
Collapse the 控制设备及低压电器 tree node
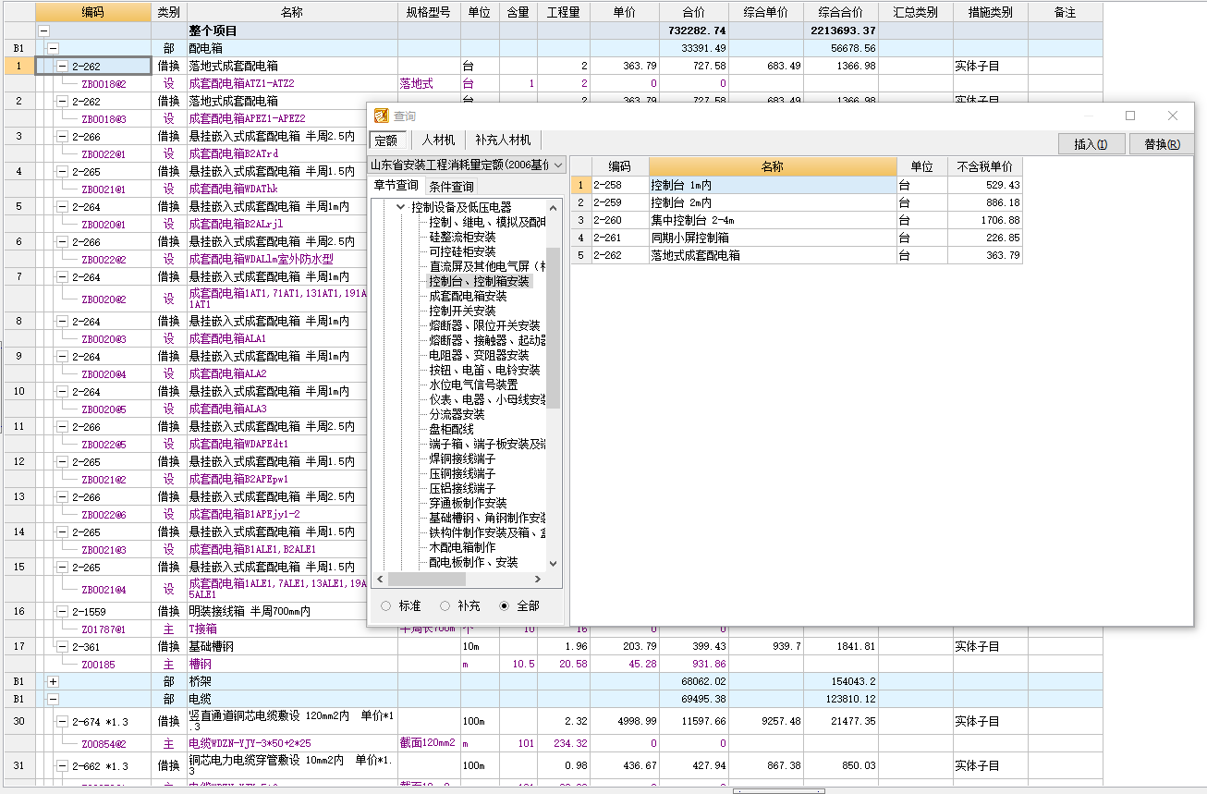coord(400,207)
